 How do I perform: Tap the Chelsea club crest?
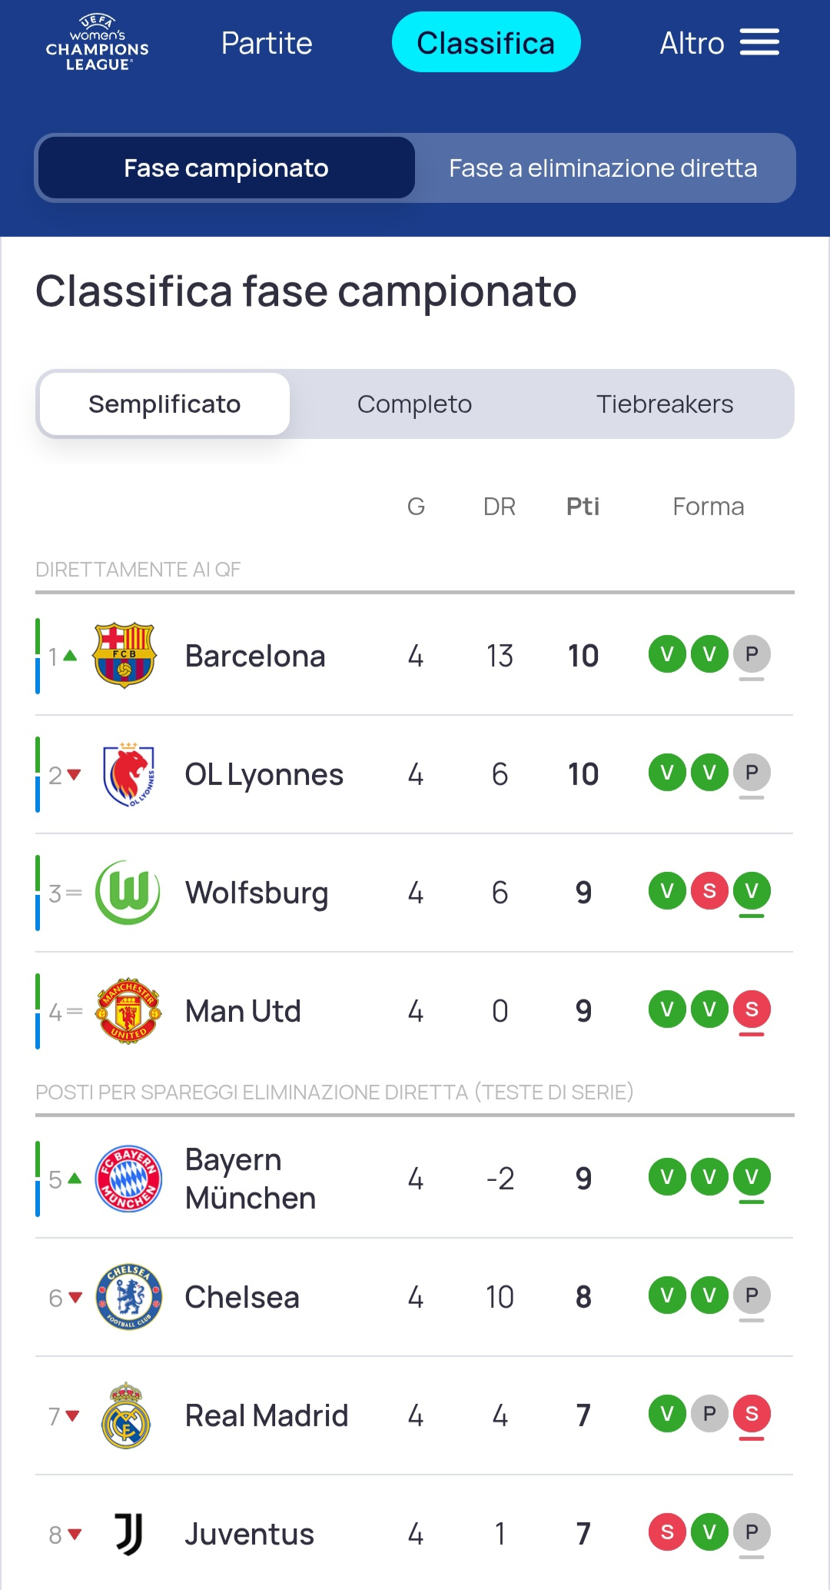[x=128, y=1297]
